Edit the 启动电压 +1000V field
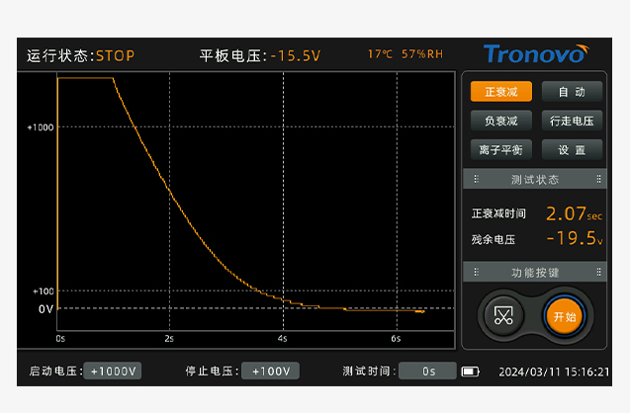Image resolution: width=630 pixels, height=413 pixels. coord(113,371)
